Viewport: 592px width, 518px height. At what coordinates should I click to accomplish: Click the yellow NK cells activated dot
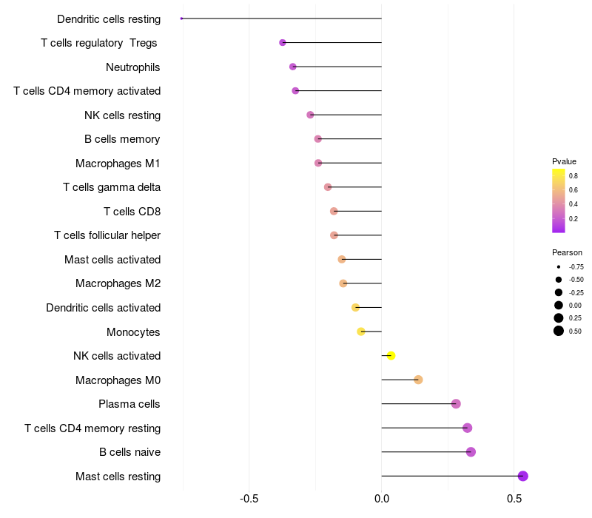(391, 356)
